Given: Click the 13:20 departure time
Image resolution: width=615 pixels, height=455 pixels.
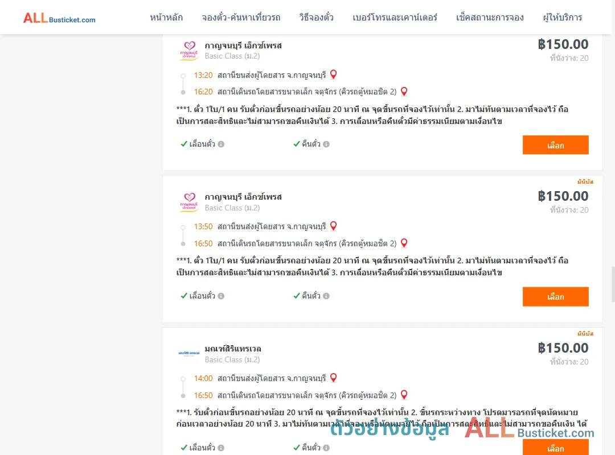Looking at the screenshot, I should click(x=203, y=75).
